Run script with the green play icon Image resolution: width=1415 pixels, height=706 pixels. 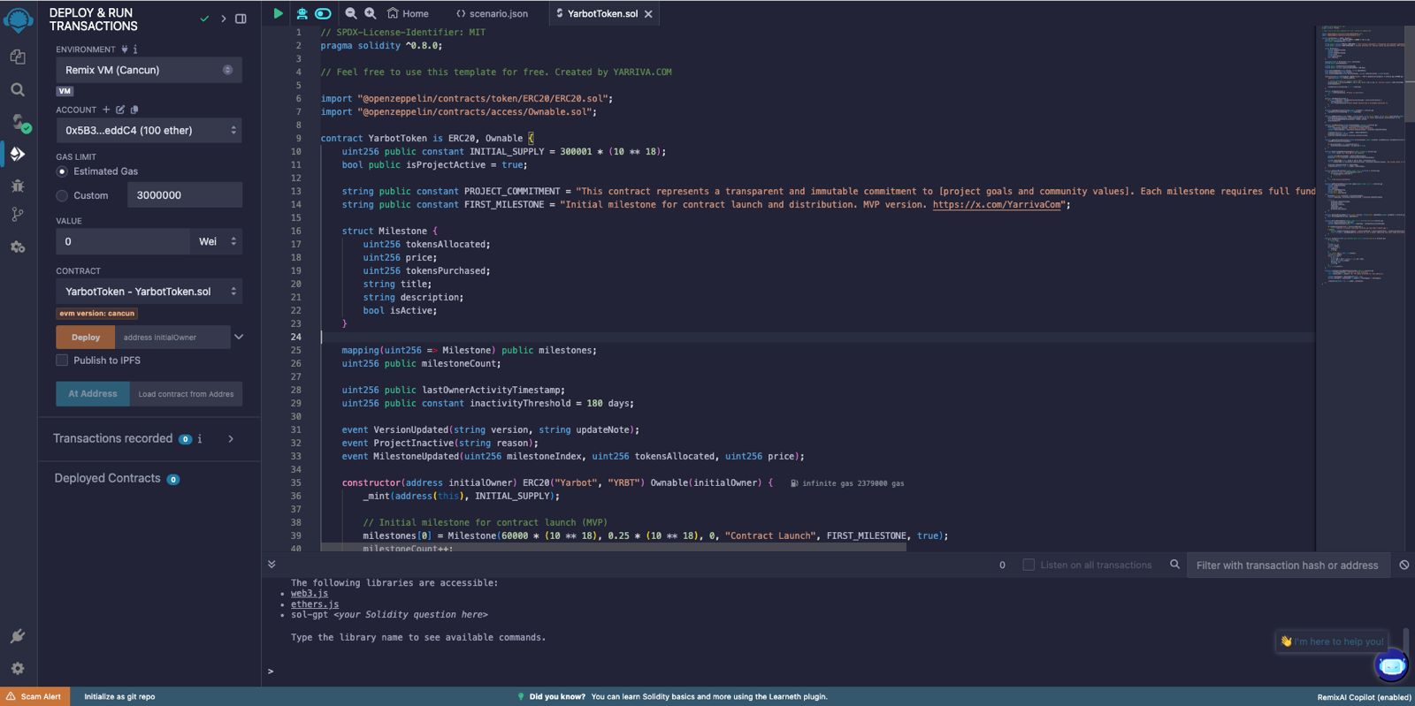click(x=278, y=13)
